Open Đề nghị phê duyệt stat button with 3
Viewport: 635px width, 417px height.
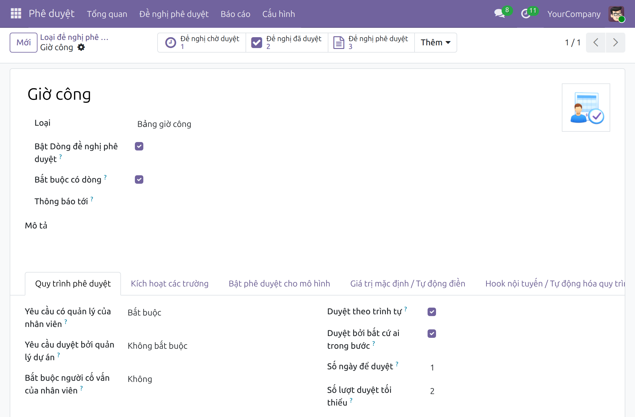coord(371,43)
